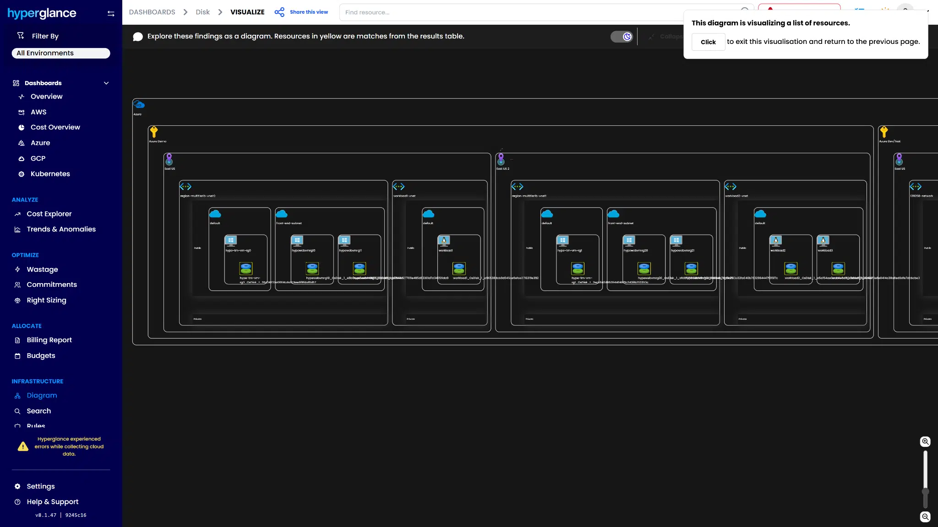Open Cost Explorer in sidebar
The image size is (938, 527).
49,214
